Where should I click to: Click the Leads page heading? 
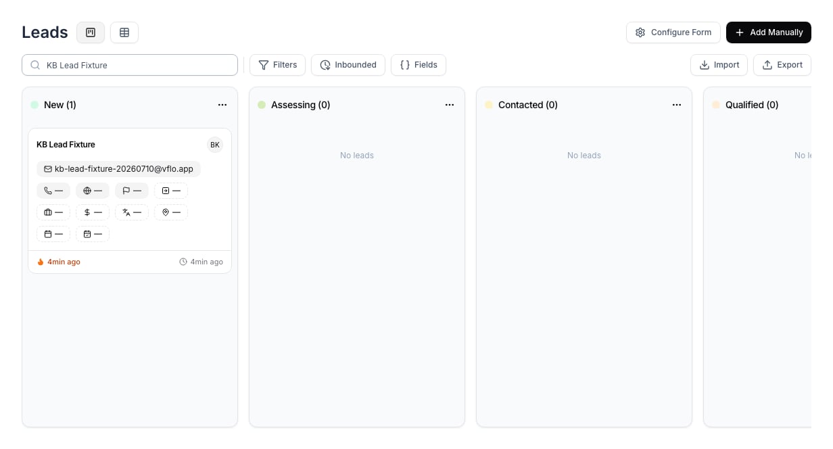click(x=45, y=32)
